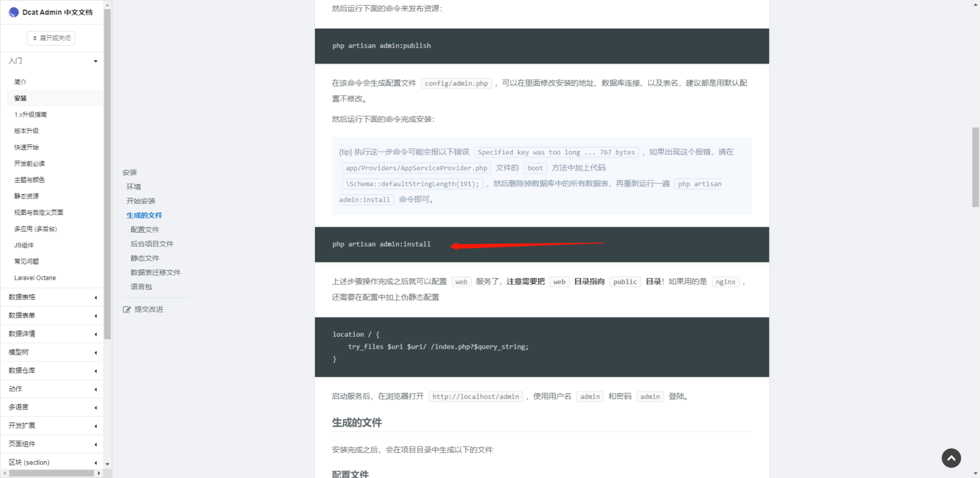Image resolution: width=980 pixels, height=478 pixels.
Task: Jump to 生成的文件 in table of contents
Action: [x=144, y=216]
